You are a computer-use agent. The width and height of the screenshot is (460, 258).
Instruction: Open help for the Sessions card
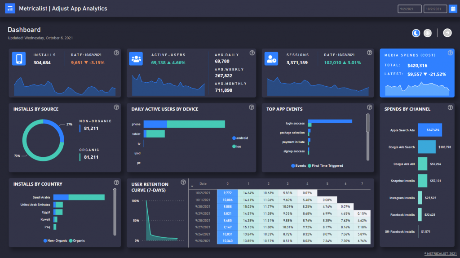point(369,53)
